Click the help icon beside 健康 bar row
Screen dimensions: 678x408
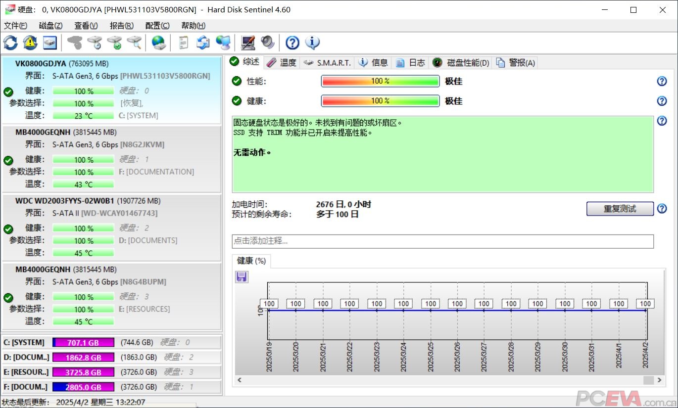tap(662, 101)
